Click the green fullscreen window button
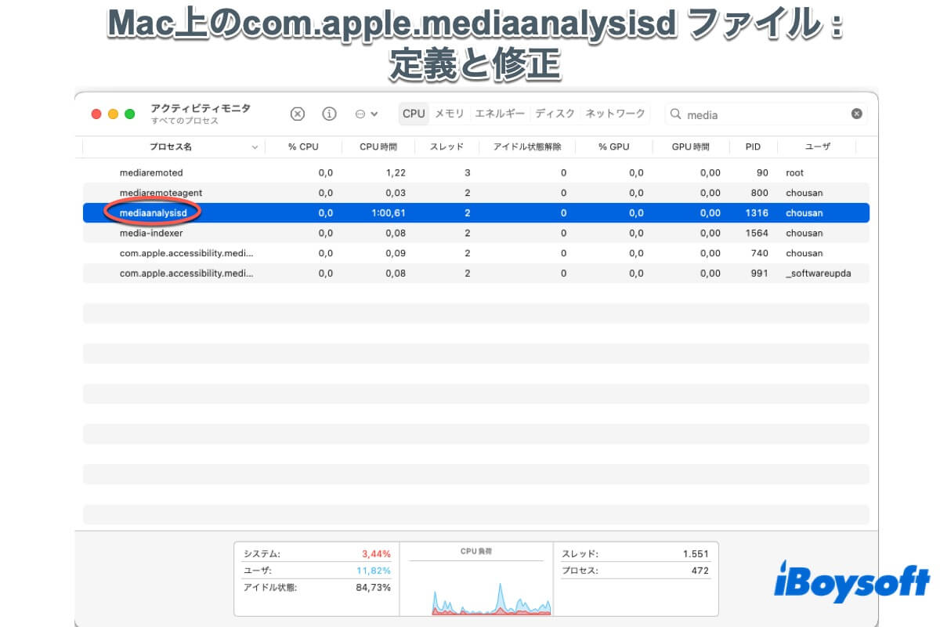Screen dimensions: 940x627 click(130, 114)
